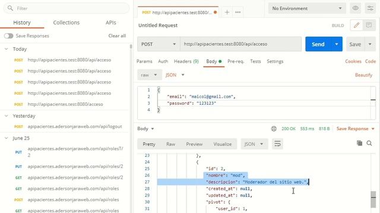
Task: Open the Send button dropdown arrow
Action: point(337,44)
